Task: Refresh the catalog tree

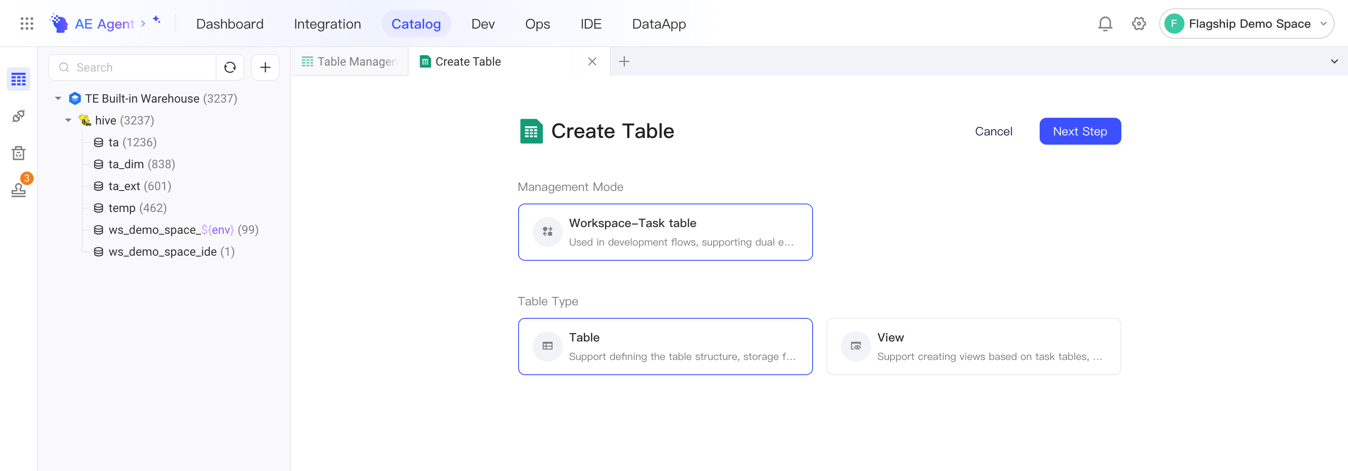Action: [230, 67]
